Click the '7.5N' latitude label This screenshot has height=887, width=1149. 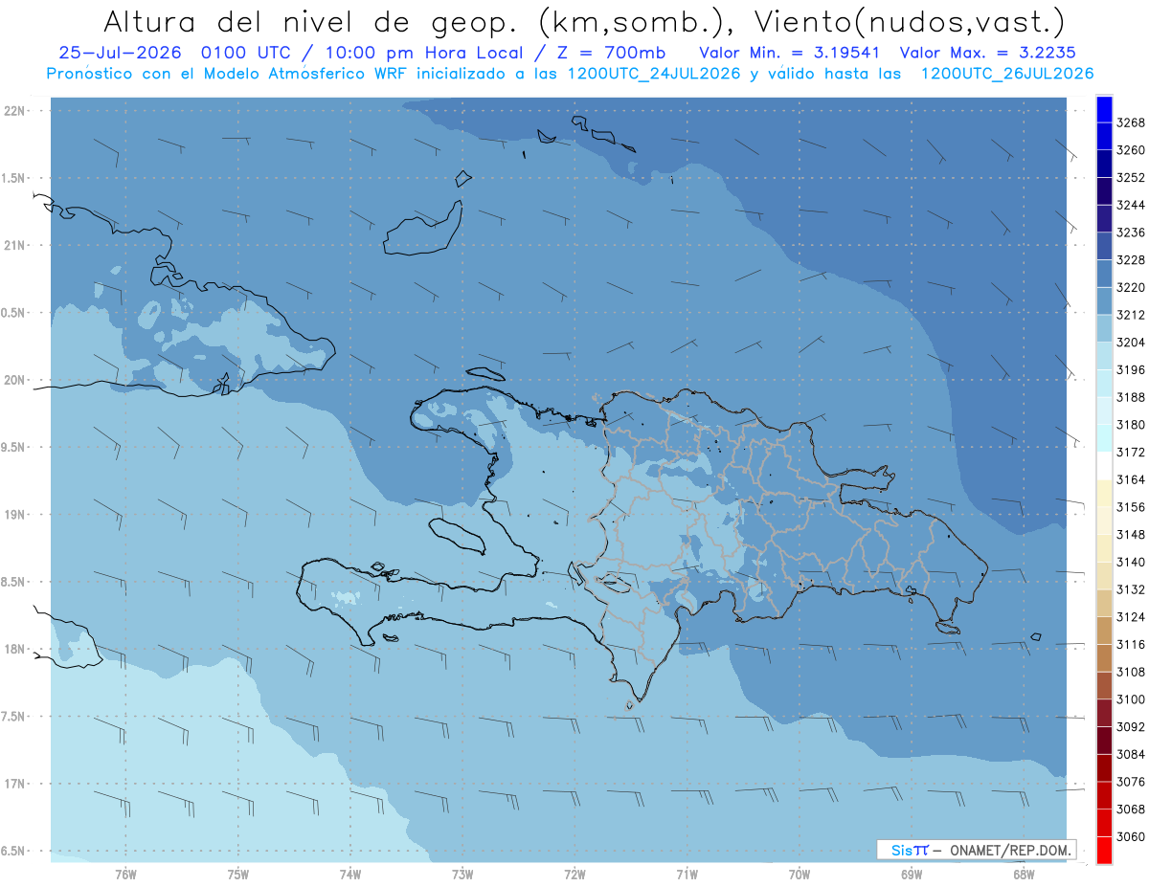[14, 717]
